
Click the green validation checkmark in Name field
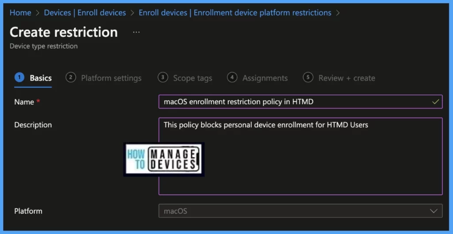click(x=435, y=102)
